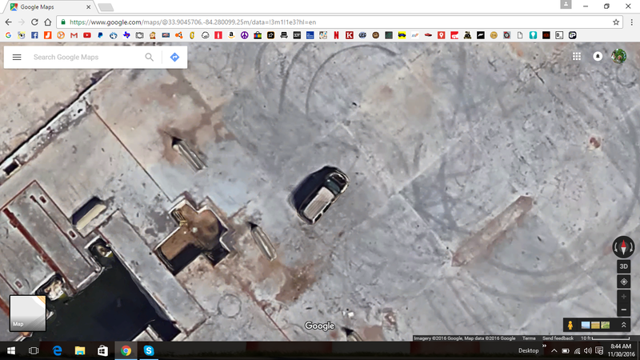Zoom out with the minus button
640x360 pixels.
[x=624, y=310]
